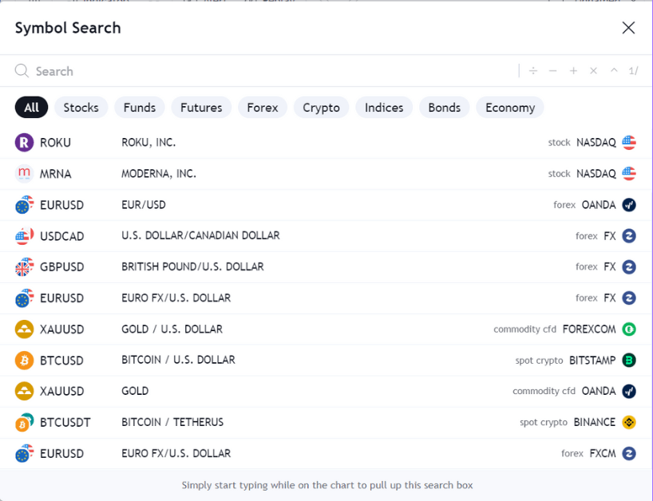Insert the multiplication operator symbol
653x501 pixels.
click(593, 71)
